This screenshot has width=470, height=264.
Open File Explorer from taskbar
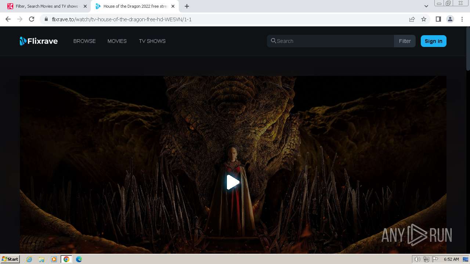point(41,259)
